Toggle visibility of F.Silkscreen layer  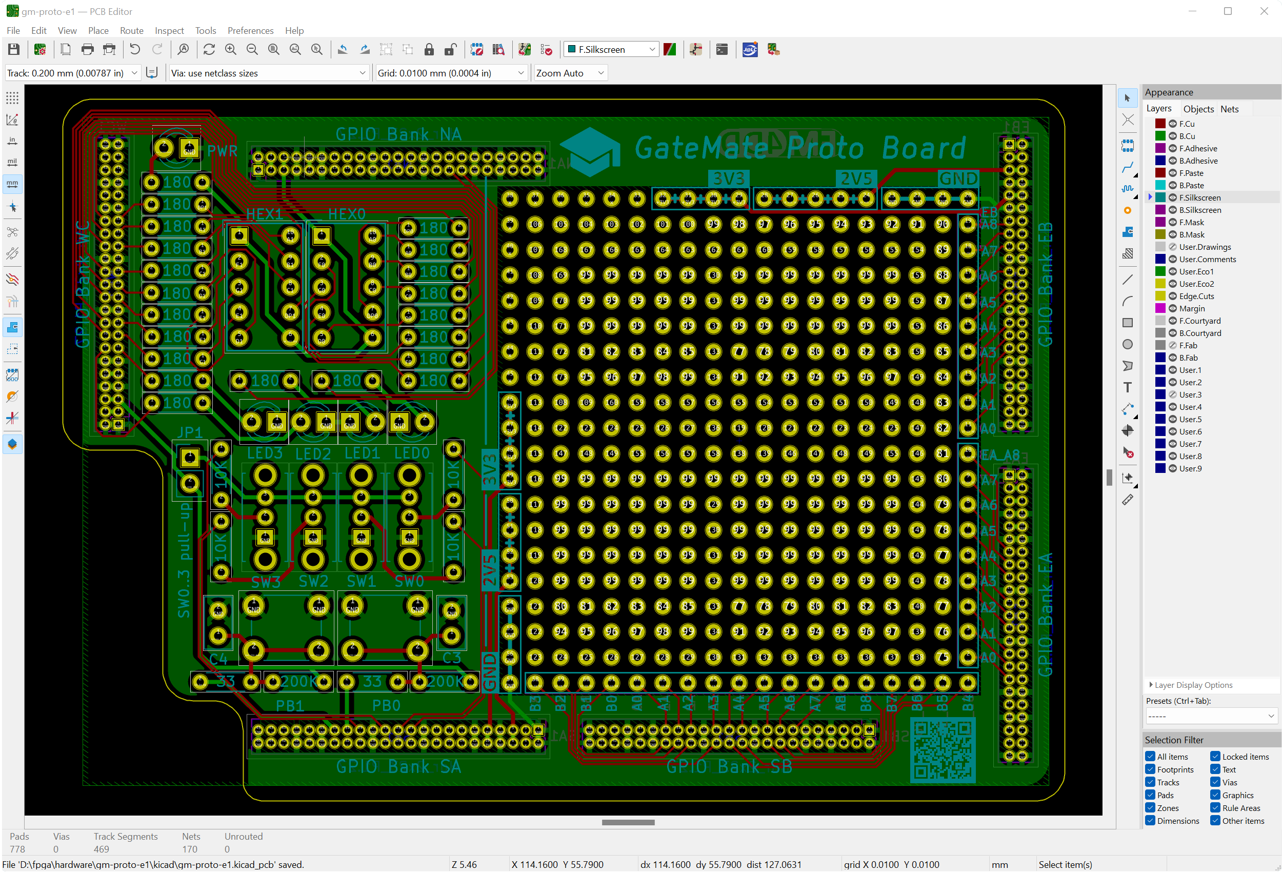point(1173,197)
